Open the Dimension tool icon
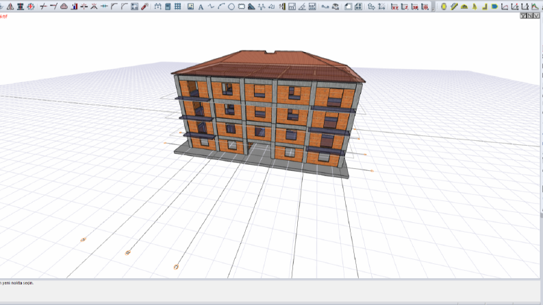Image resolution: width=543 pixels, height=305 pixels. pos(158,6)
